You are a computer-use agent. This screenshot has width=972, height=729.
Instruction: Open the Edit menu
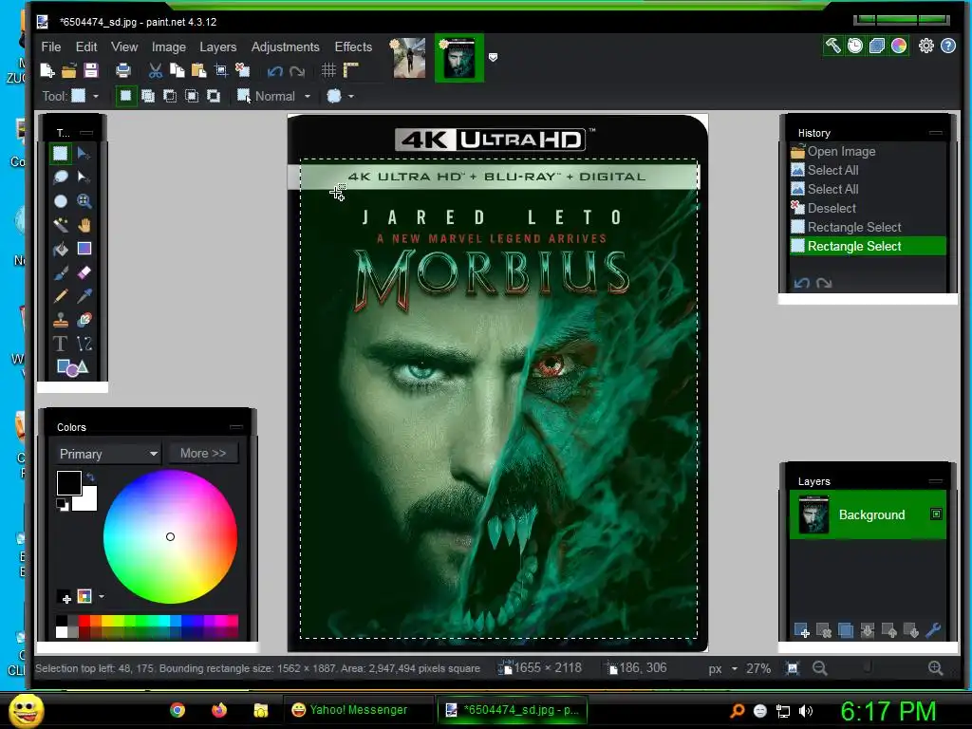[x=86, y=47]
